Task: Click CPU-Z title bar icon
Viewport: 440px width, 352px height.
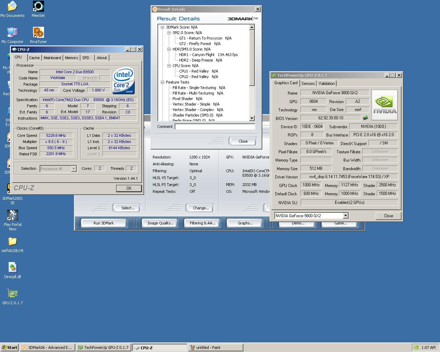Action: (x=14, y=49)
